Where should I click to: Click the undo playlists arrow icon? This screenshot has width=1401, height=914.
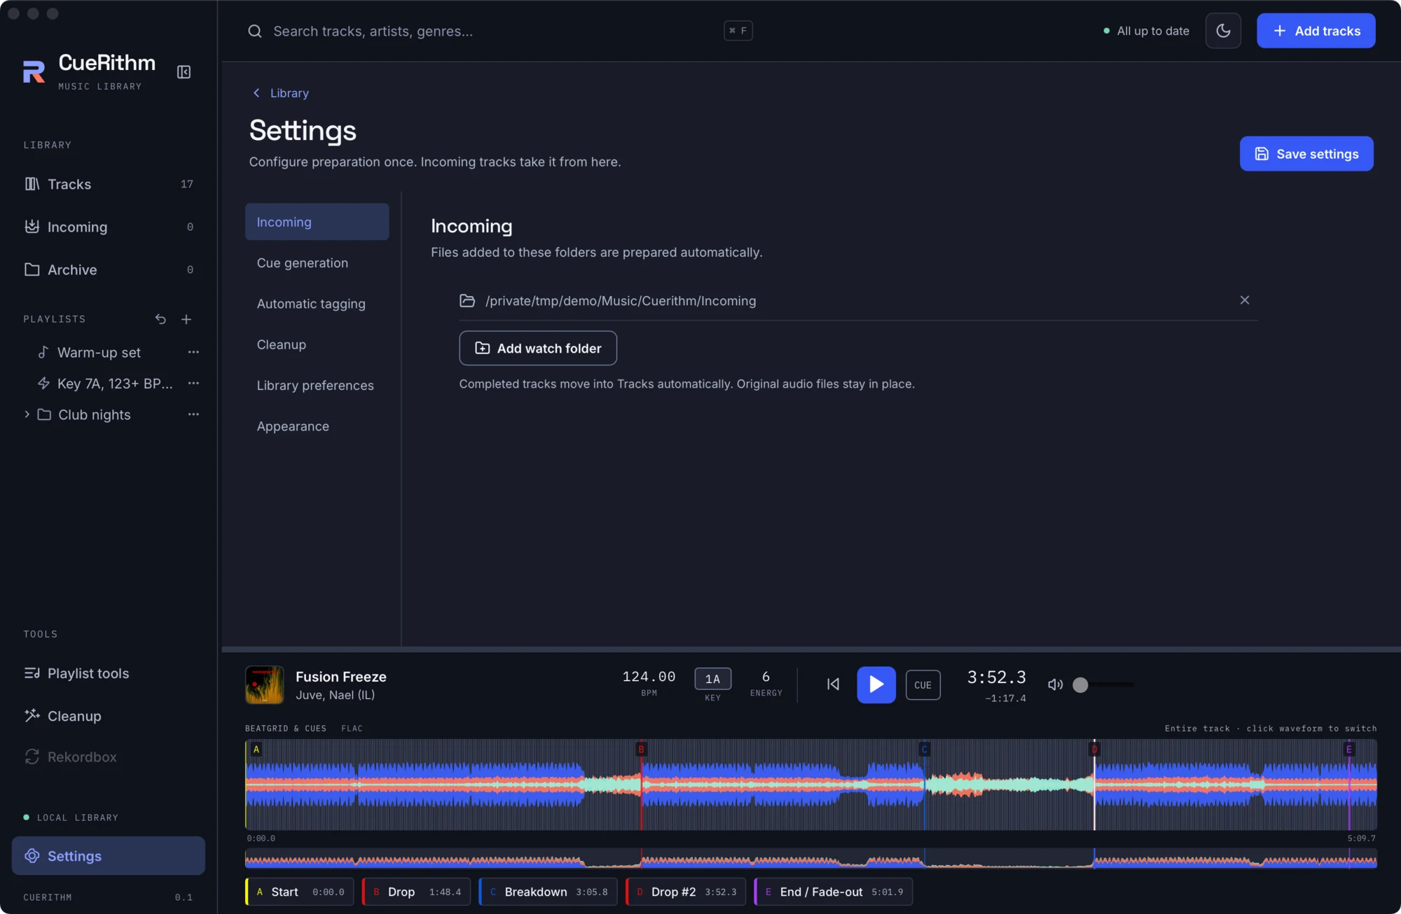[160, 319]
